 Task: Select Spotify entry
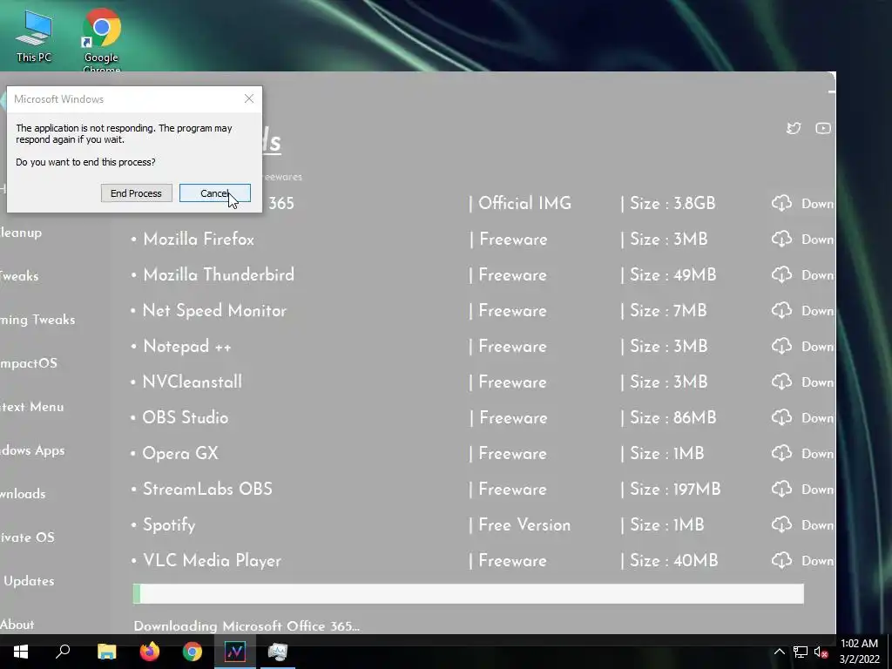(169, 525)
